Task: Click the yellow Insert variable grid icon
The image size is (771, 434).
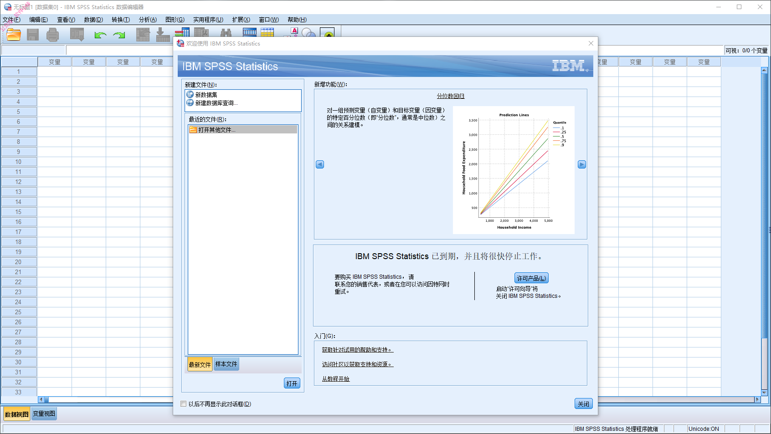Action: 267,32
